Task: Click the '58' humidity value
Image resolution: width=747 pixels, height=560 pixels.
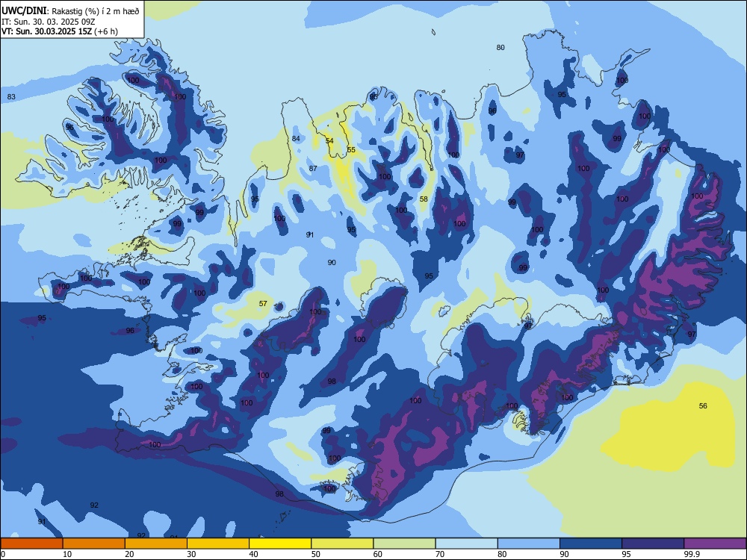Action: [x=424, y=199]
